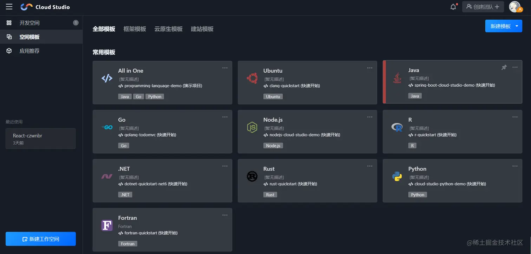This screenshot has height=254, width=531.
Task: Open the user avatar menu
Action: [x=516, y=7]
